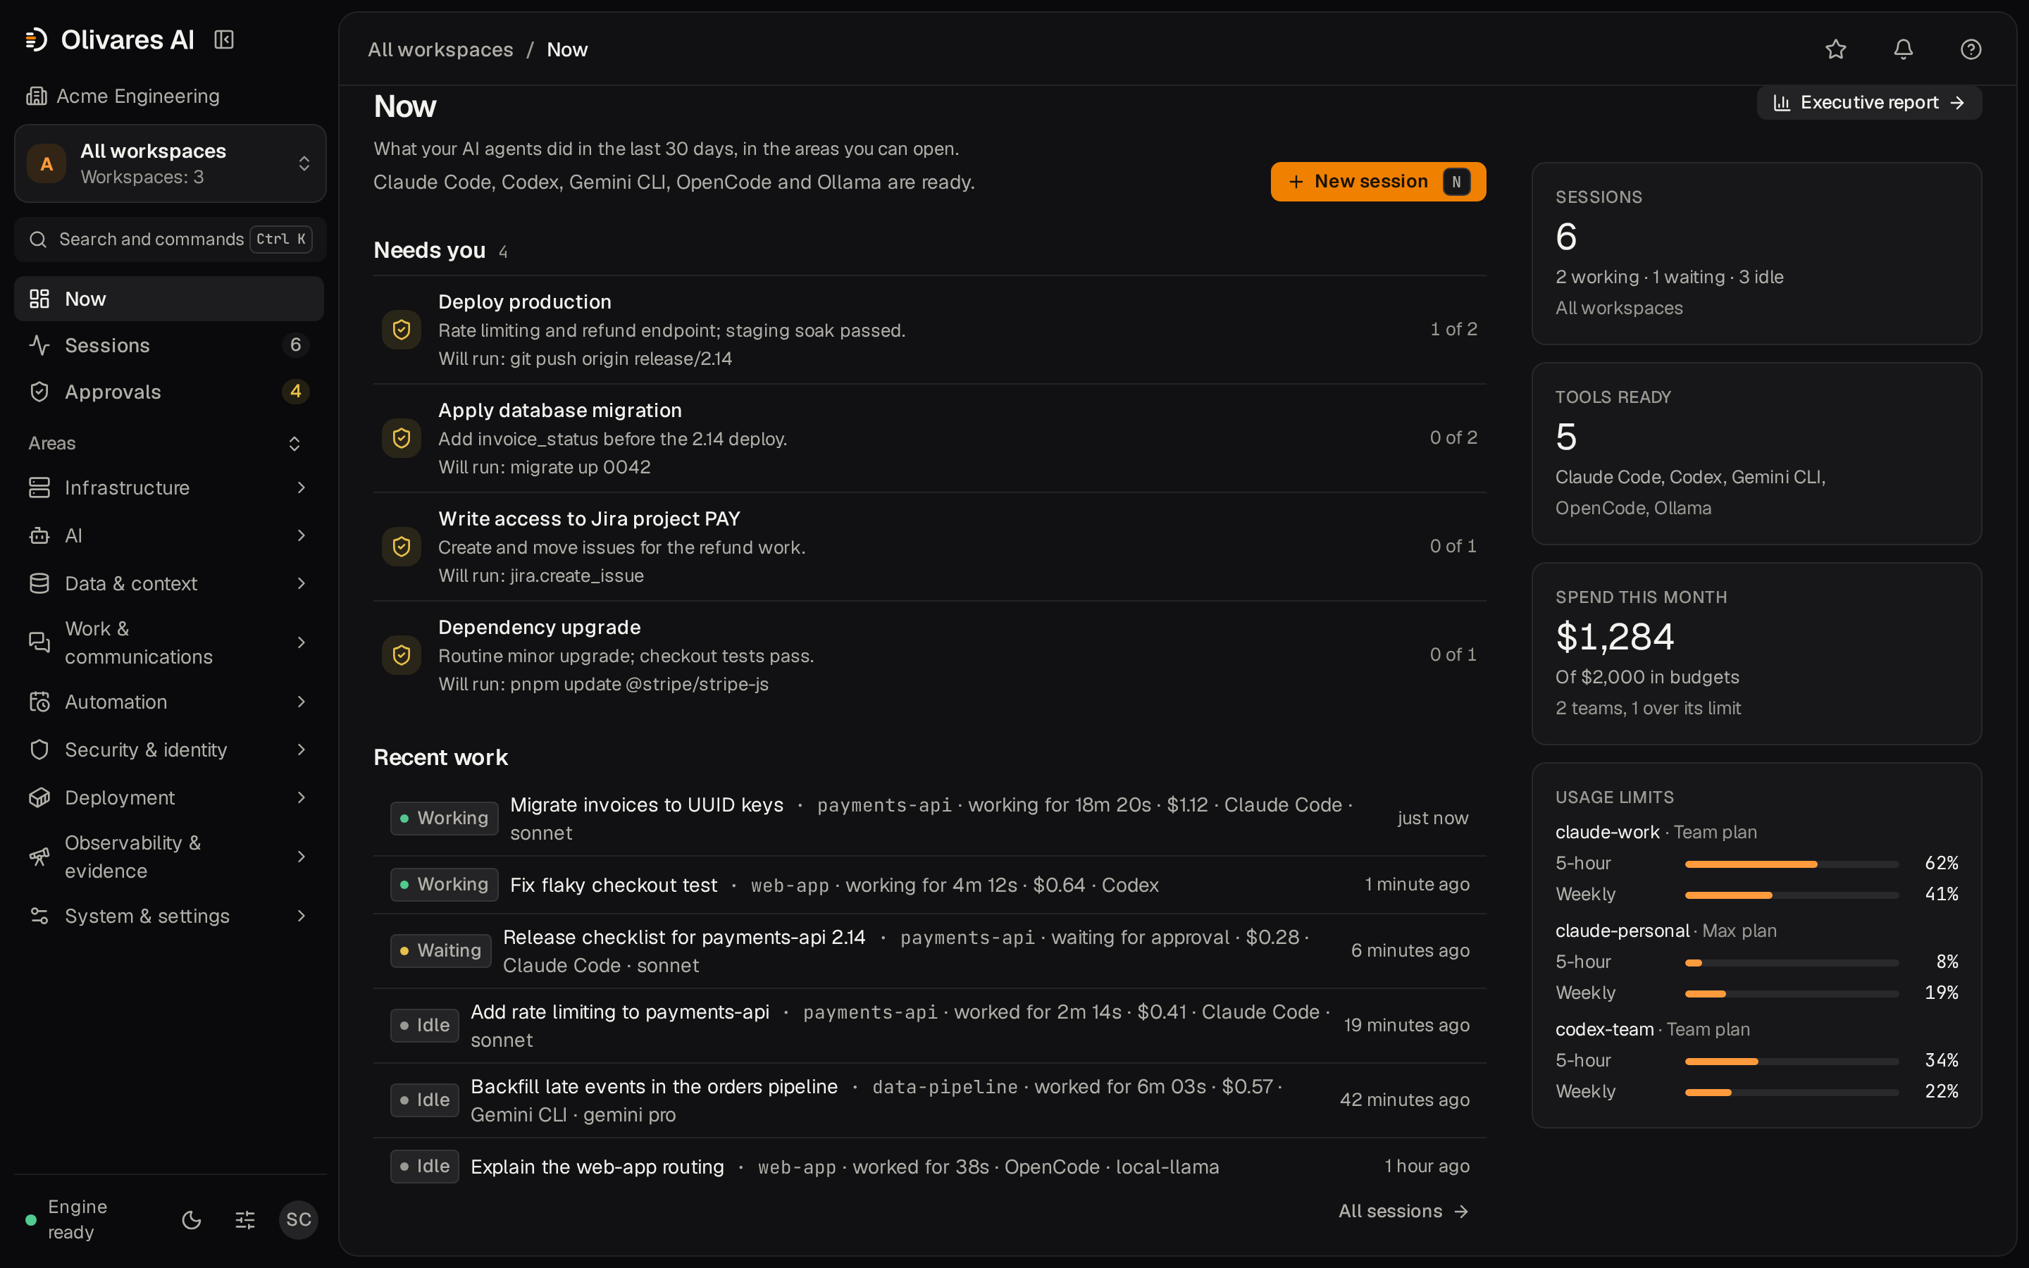Click the Data & context database icon
This screenshot has width=2029, height=1268.
(x=39, y=583)
